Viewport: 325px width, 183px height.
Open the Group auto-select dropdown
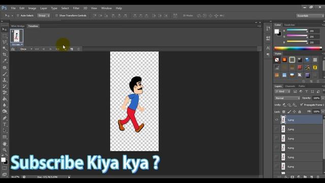tap(44, 16)
